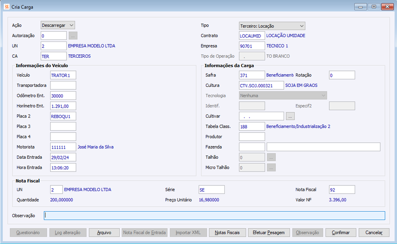Click the Safra field 371
This screenshot has height=244, width=397.
click(252, 75)
